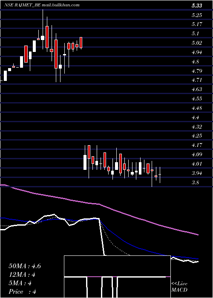Click the 4.55 price axis label
The width and height of the screenshot is (213, 298).
pyautogui.click(x=197, y=99)
